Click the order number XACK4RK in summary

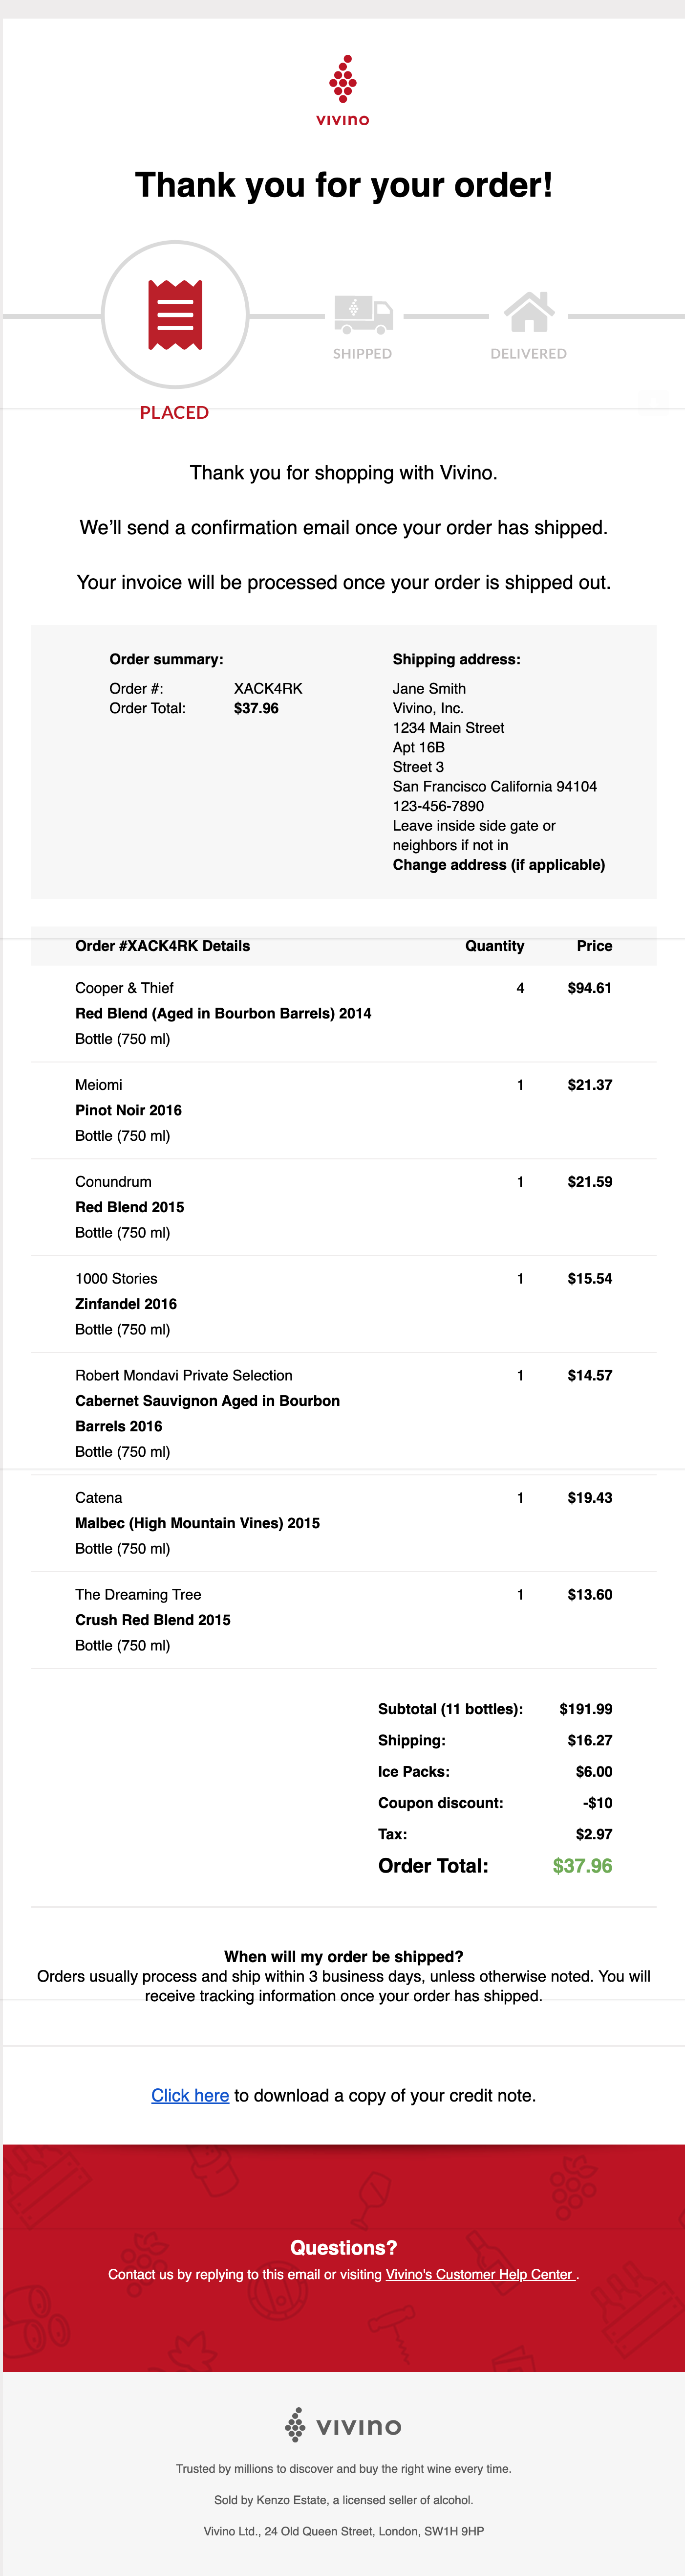coord(268,688)
